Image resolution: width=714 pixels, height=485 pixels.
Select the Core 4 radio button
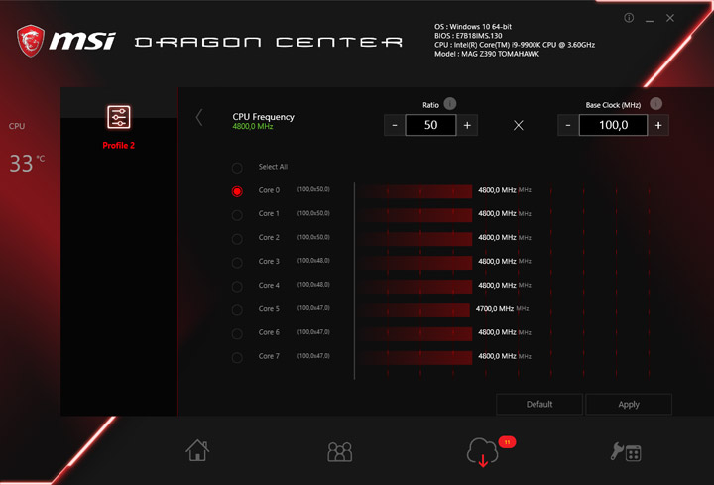point(237,287)
